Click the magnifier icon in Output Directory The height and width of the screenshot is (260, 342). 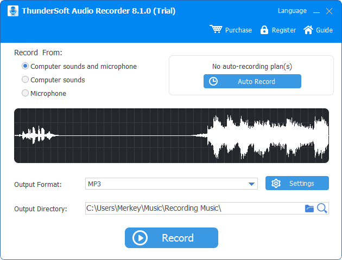click(322, 208)
